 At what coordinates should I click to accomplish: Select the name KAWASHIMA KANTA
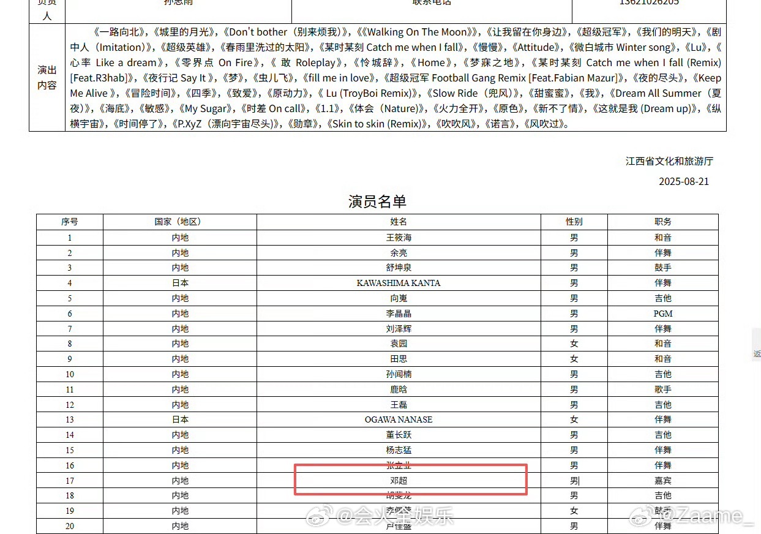[x=399, y=283]
